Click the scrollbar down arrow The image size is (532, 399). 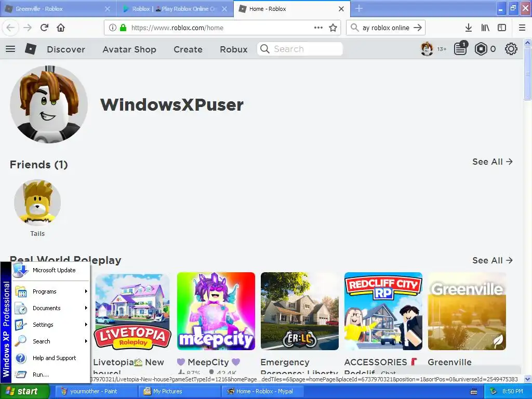tap(528, 379)
